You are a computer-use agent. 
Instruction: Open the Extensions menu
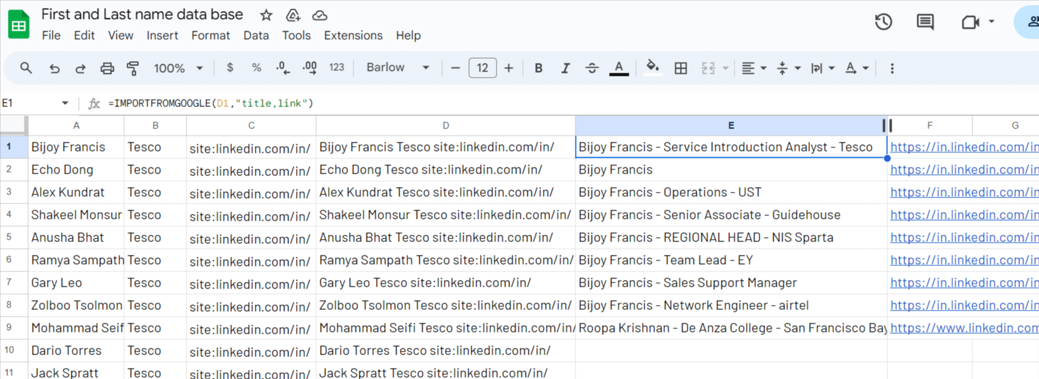click(x=353, y=35)
